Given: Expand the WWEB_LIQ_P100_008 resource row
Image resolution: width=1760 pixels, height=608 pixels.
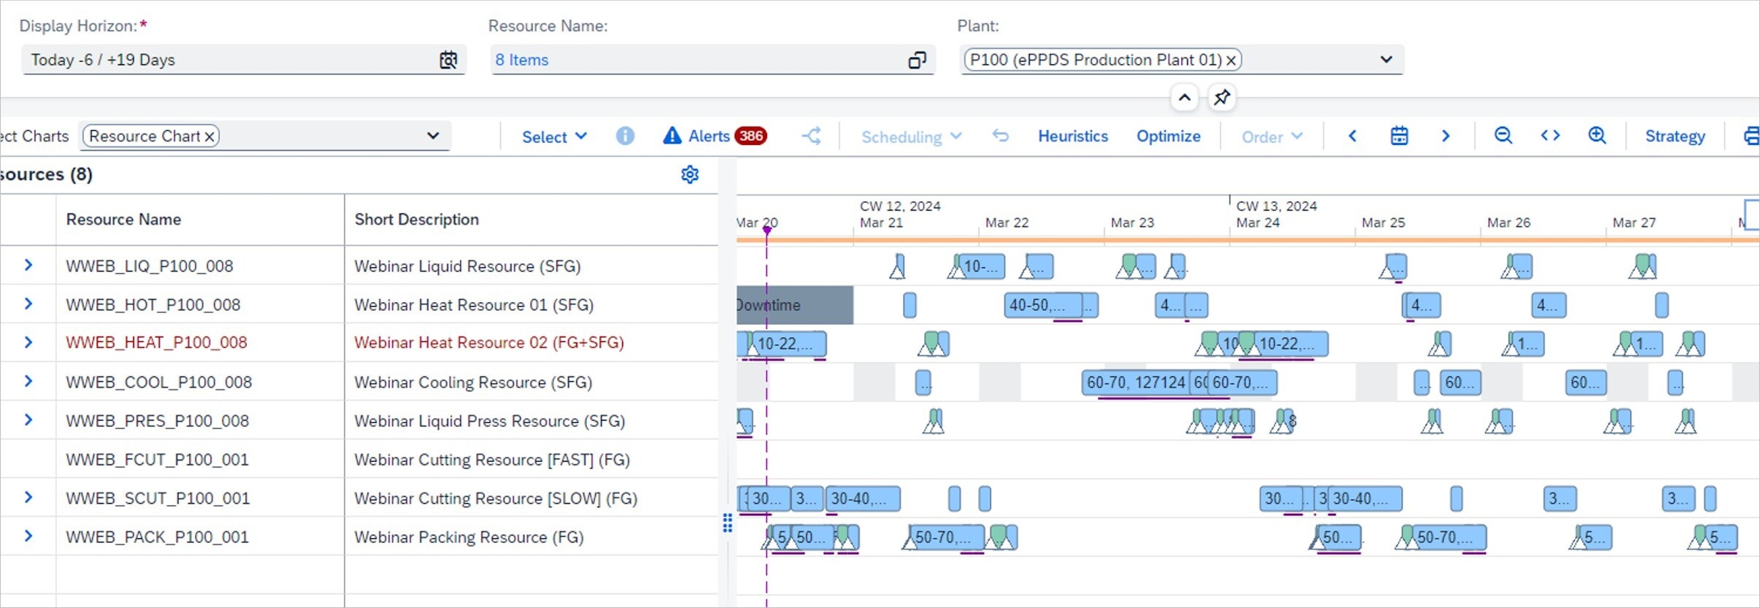Looking at the screenshot, I should (x=28, y=265).
